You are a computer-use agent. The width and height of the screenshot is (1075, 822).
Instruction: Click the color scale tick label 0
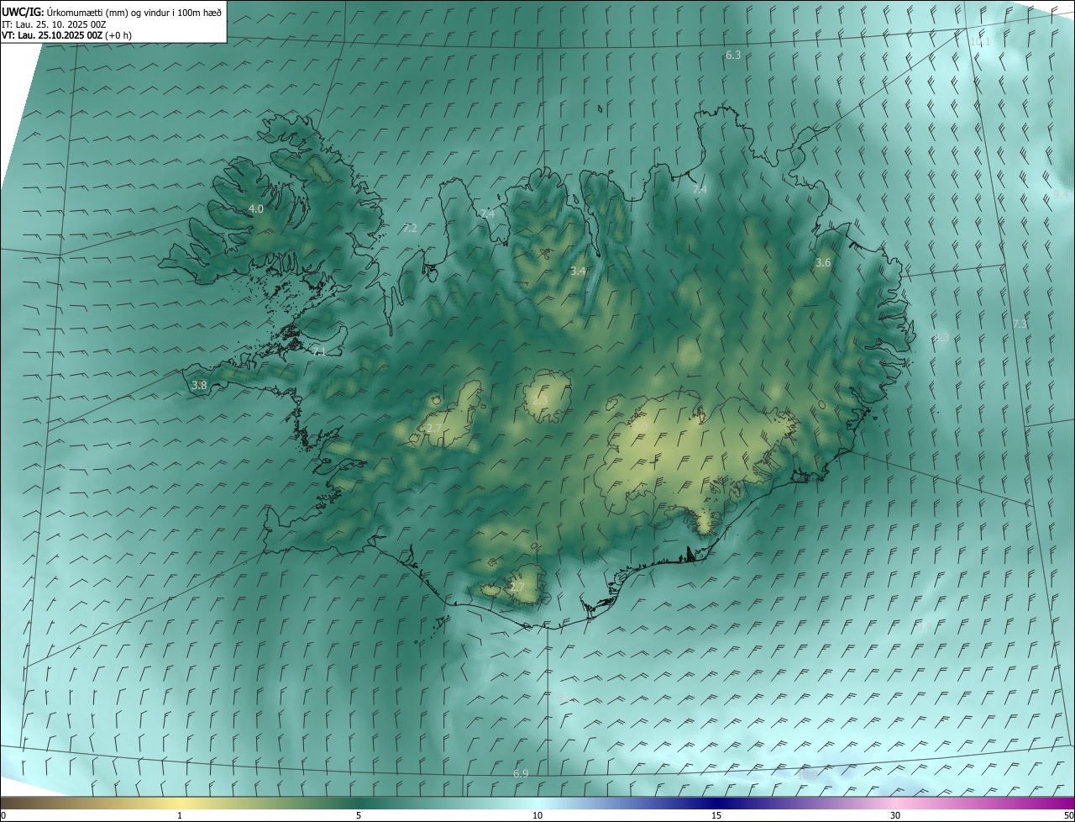point(3,815)
